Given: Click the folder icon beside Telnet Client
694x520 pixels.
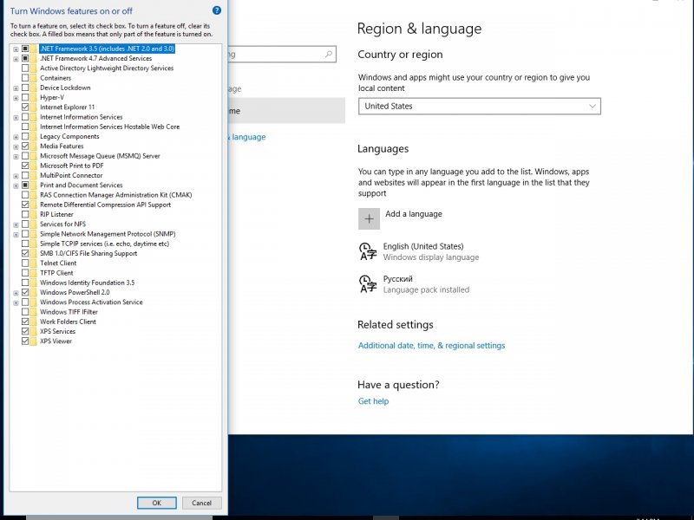Looking at the screenshot, I should (34, 263).
